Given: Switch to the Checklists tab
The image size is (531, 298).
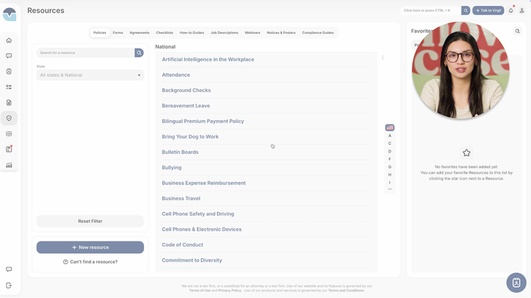Looking at the screenshot, I should [164, 32].
